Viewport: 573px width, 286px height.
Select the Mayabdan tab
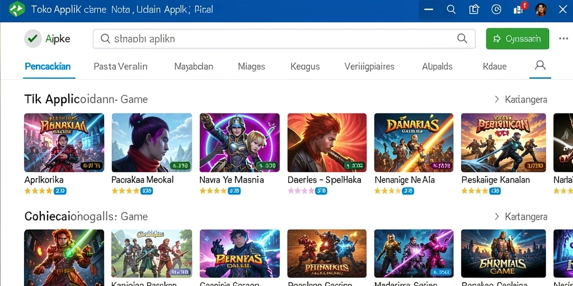(194, 66)
